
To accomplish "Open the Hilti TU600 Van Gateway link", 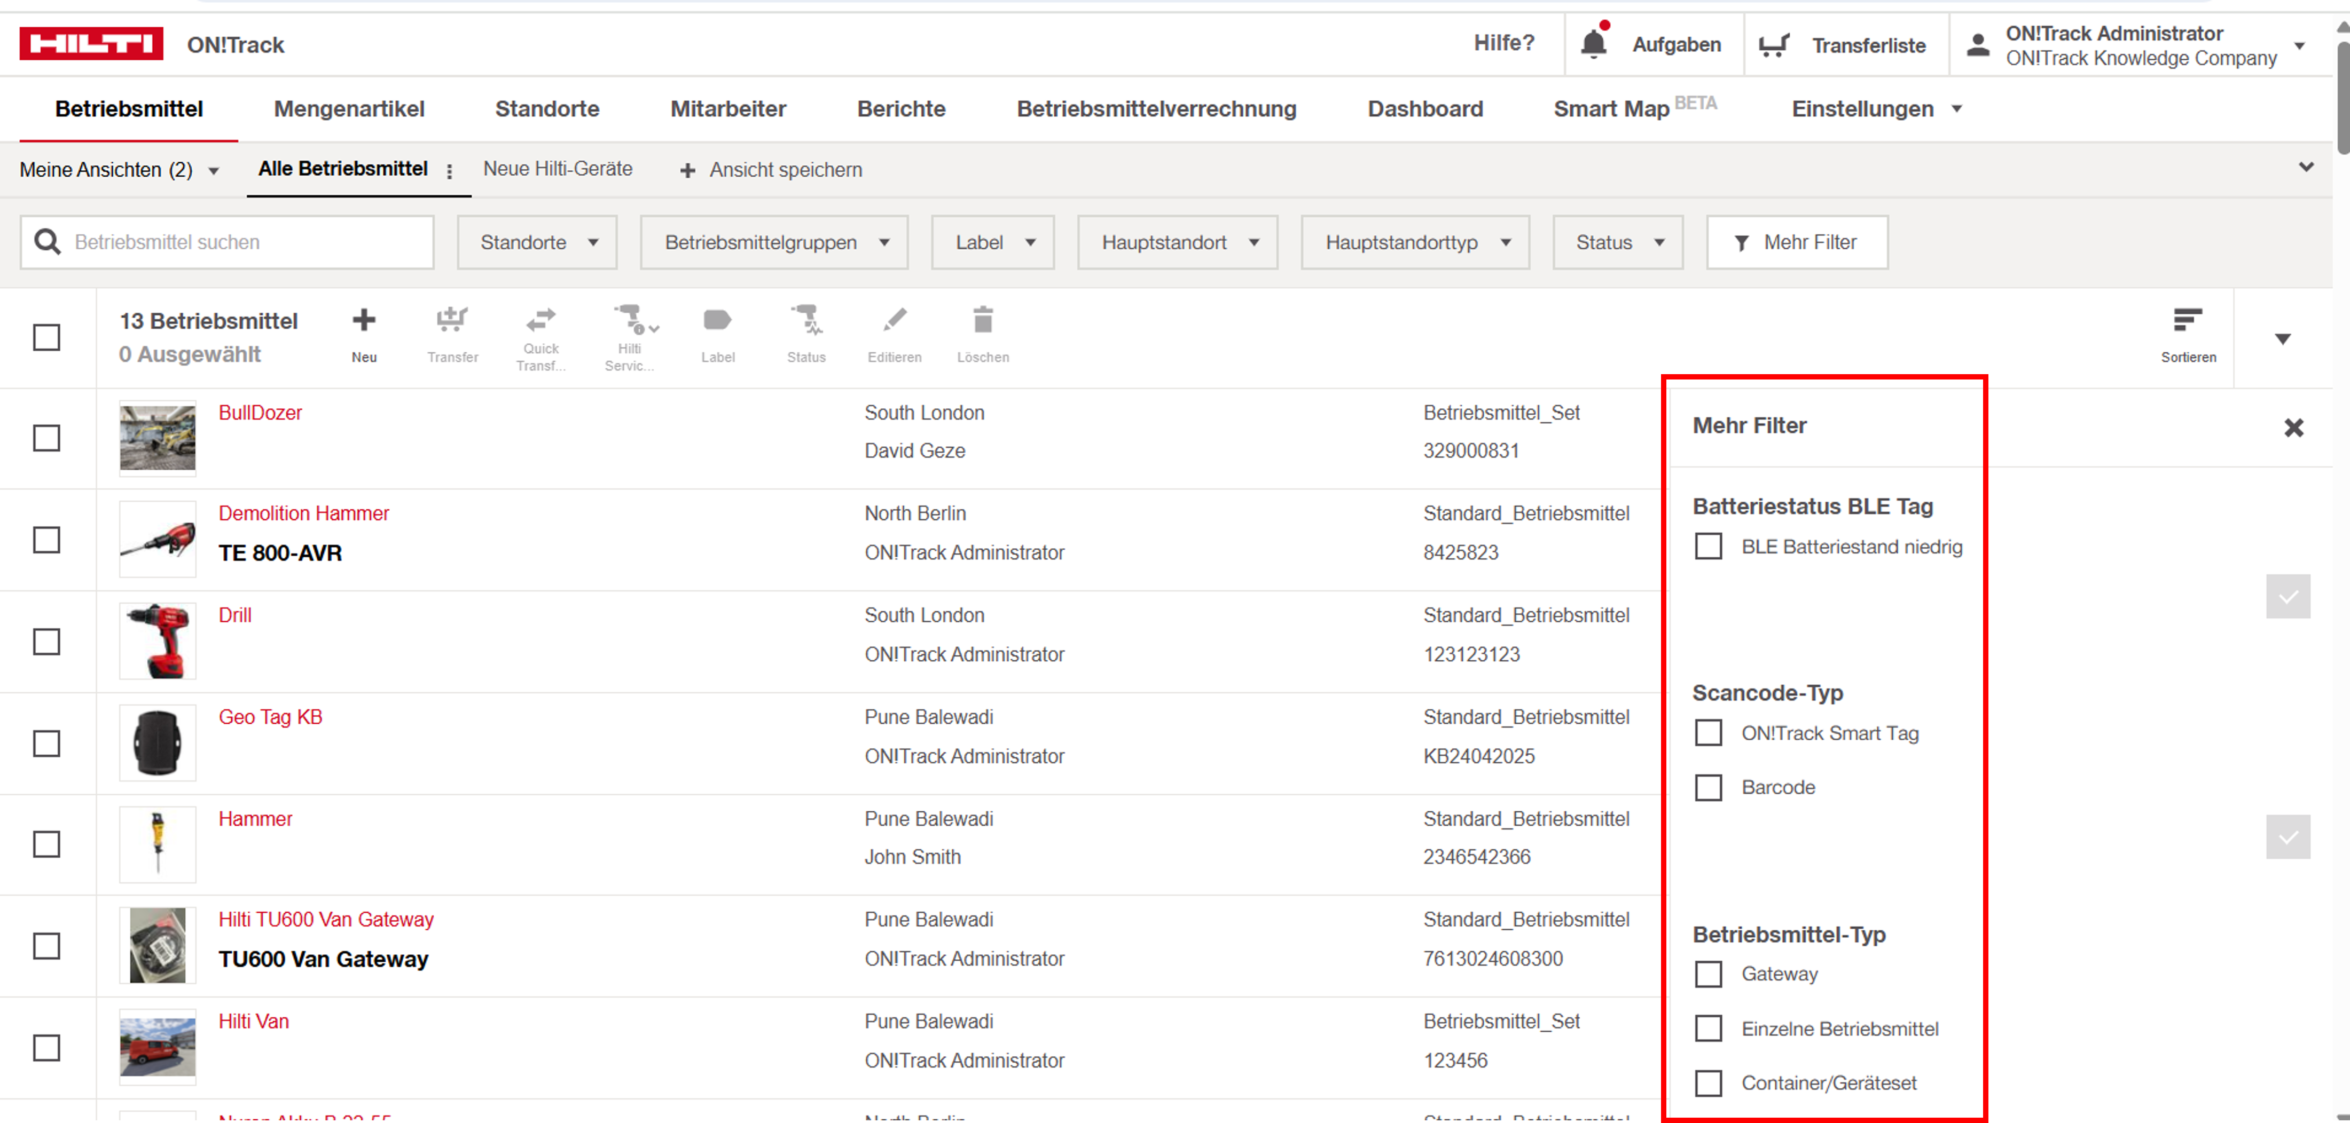I will (x=326, y=920).
